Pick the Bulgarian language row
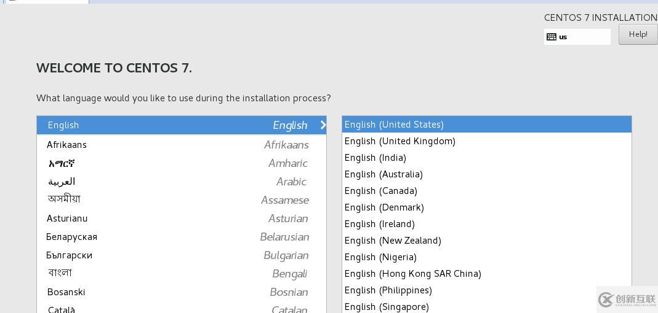Image resolution: width=658 pixels, height=313 pixels. [x=182, y=255]
